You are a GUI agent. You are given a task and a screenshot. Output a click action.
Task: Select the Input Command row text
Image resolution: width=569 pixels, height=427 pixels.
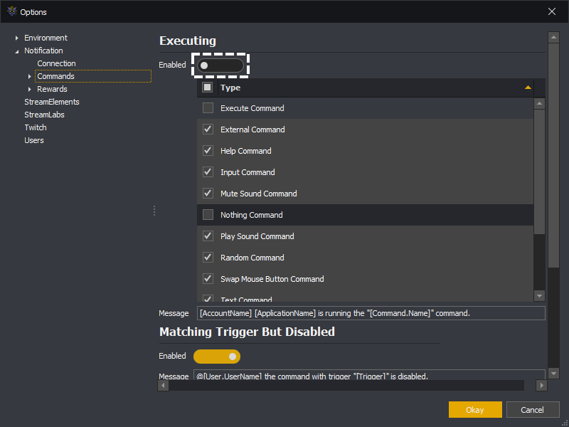coord(248,172)
